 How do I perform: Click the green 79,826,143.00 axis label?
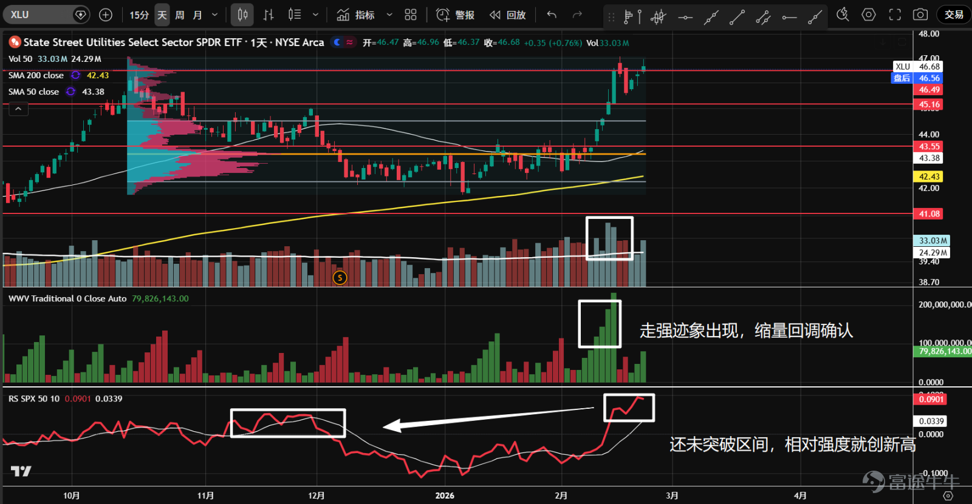tap(943, 351)
